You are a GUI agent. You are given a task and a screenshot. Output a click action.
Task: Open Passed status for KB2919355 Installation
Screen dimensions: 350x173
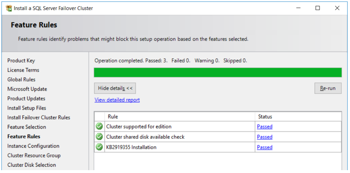pyautogui.click(x=264, y=147)
